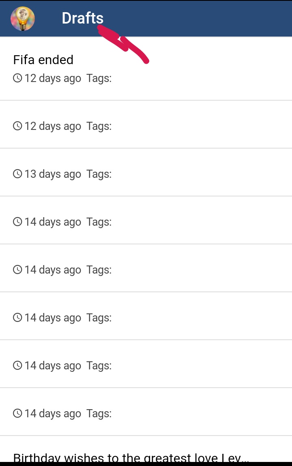292x466 pixels.
Task: Click the clock icon of the first 14 days ago draft
Action: point(17,222)
